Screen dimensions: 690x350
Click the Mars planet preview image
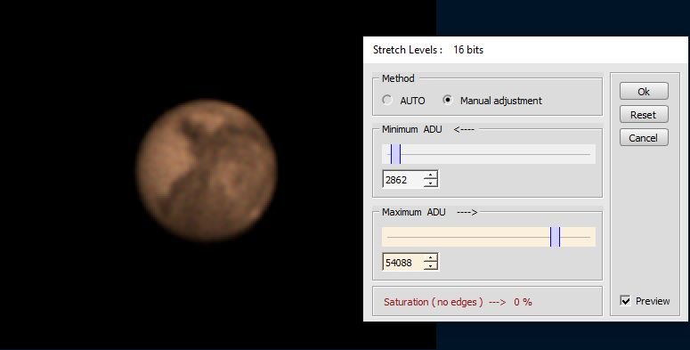pyautogui.click(x=207, y=170)
